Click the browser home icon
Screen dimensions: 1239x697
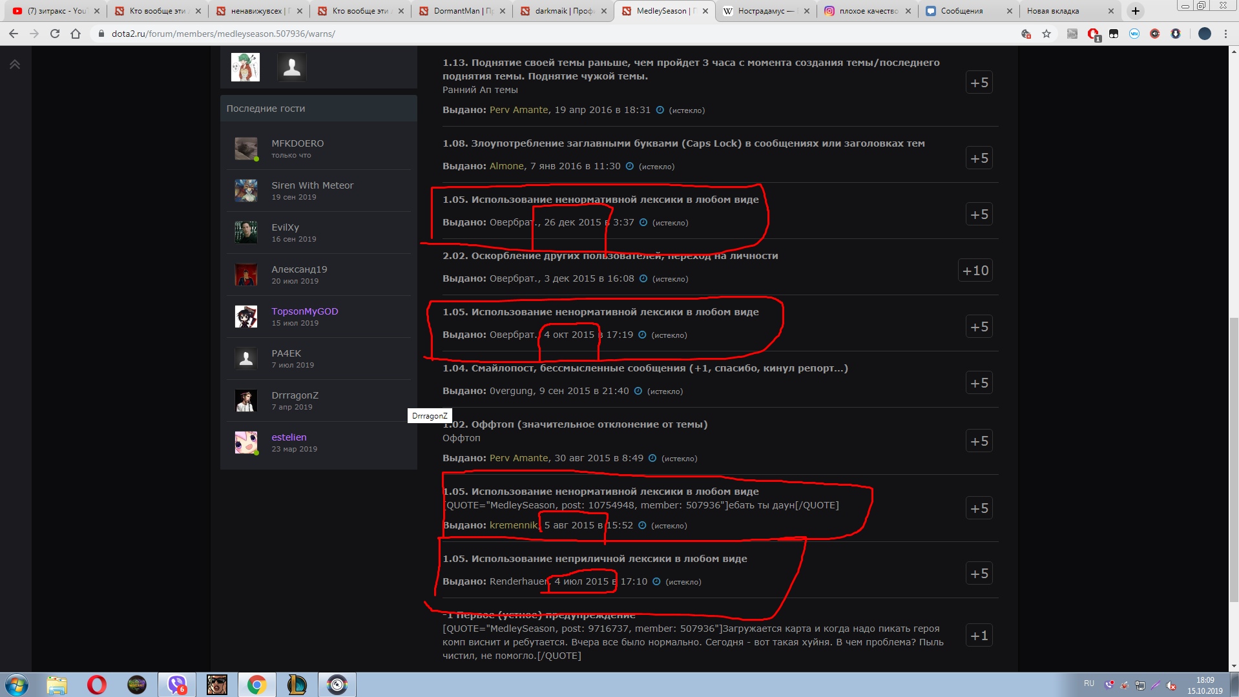coord(76,34)
